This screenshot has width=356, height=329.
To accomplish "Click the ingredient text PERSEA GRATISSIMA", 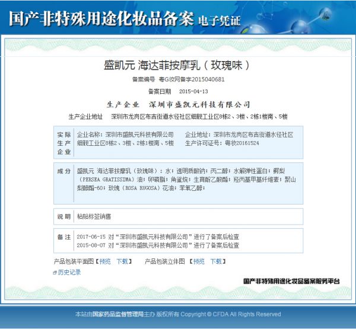I will tap(106, 179).
